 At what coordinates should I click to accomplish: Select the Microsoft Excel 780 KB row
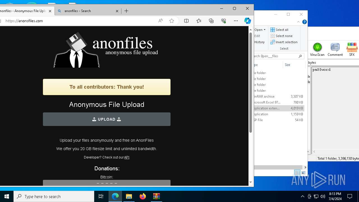(x=279, y=102)
